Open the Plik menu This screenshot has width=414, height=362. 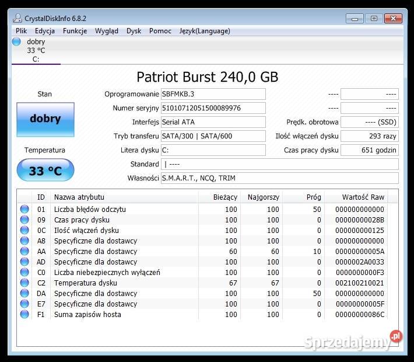22,31
